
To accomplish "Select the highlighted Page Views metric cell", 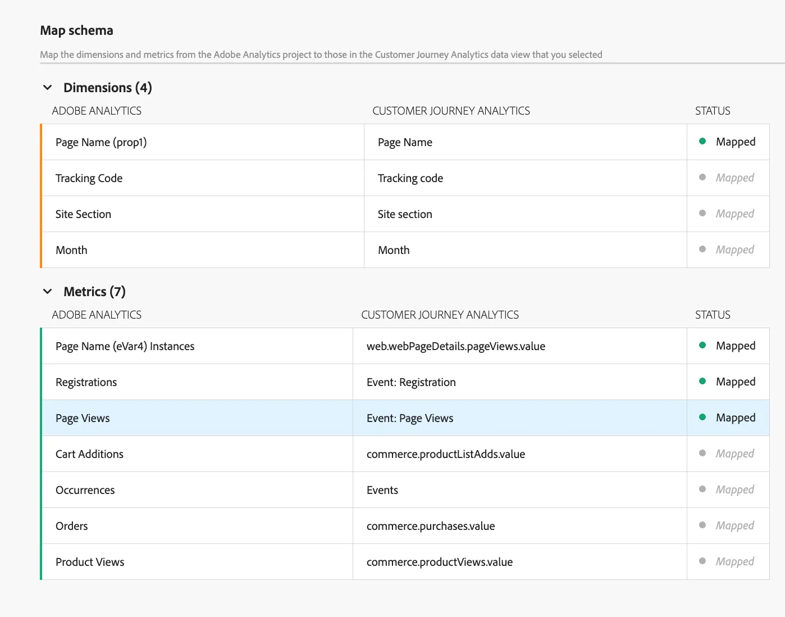I will (x=197, y=418).
